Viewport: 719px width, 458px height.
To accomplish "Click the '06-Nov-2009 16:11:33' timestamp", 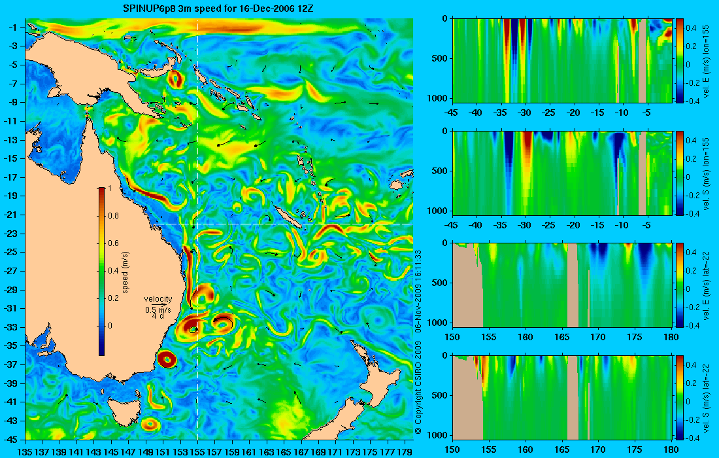I will (x=418, y=291).
